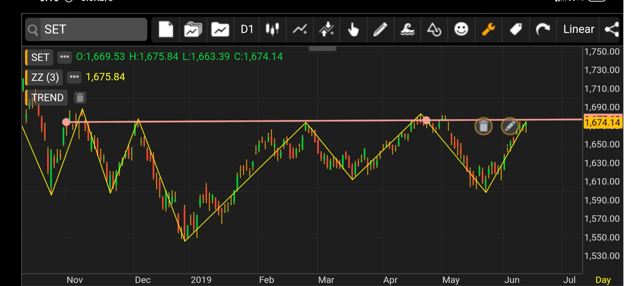The image size is (631, 286).
Task: Tap the Day interval label
Action: (603, 280)
